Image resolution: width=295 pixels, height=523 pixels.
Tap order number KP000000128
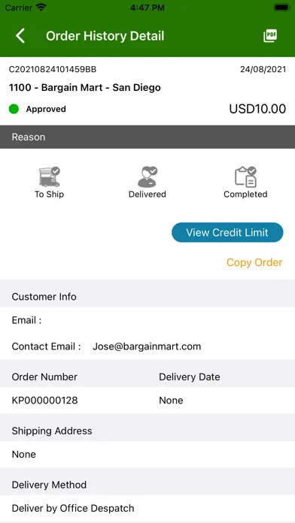pos(44,401)
